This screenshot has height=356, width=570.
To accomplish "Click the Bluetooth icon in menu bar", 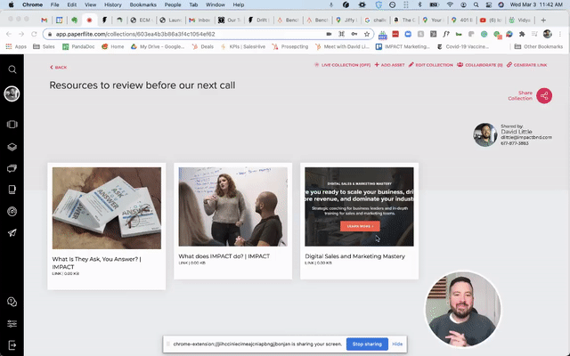I will (419, 4).
